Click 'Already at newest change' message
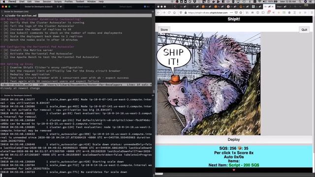The width and height of the screenshot is (315, 177). point(20,88)
